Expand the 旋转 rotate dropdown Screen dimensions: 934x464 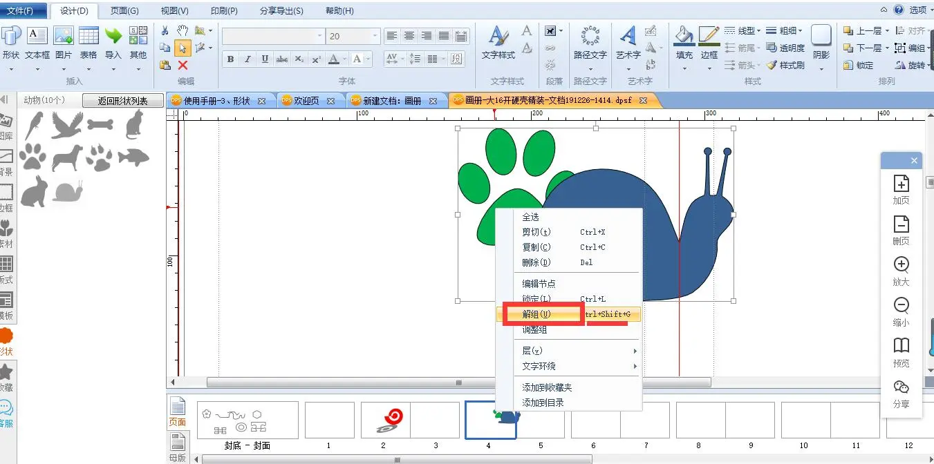click(930, 66)
